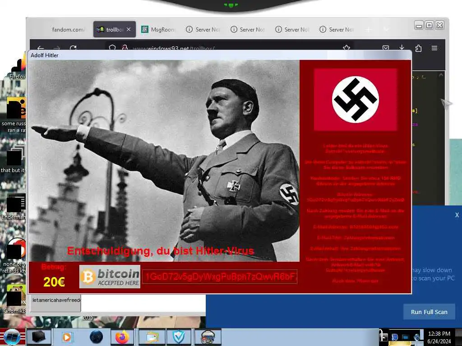The width and height of the screenshot is (462, 346).
Task: Switch to the first Server Not Found tab
Action: pyautogui.click(x=203, y=29)
